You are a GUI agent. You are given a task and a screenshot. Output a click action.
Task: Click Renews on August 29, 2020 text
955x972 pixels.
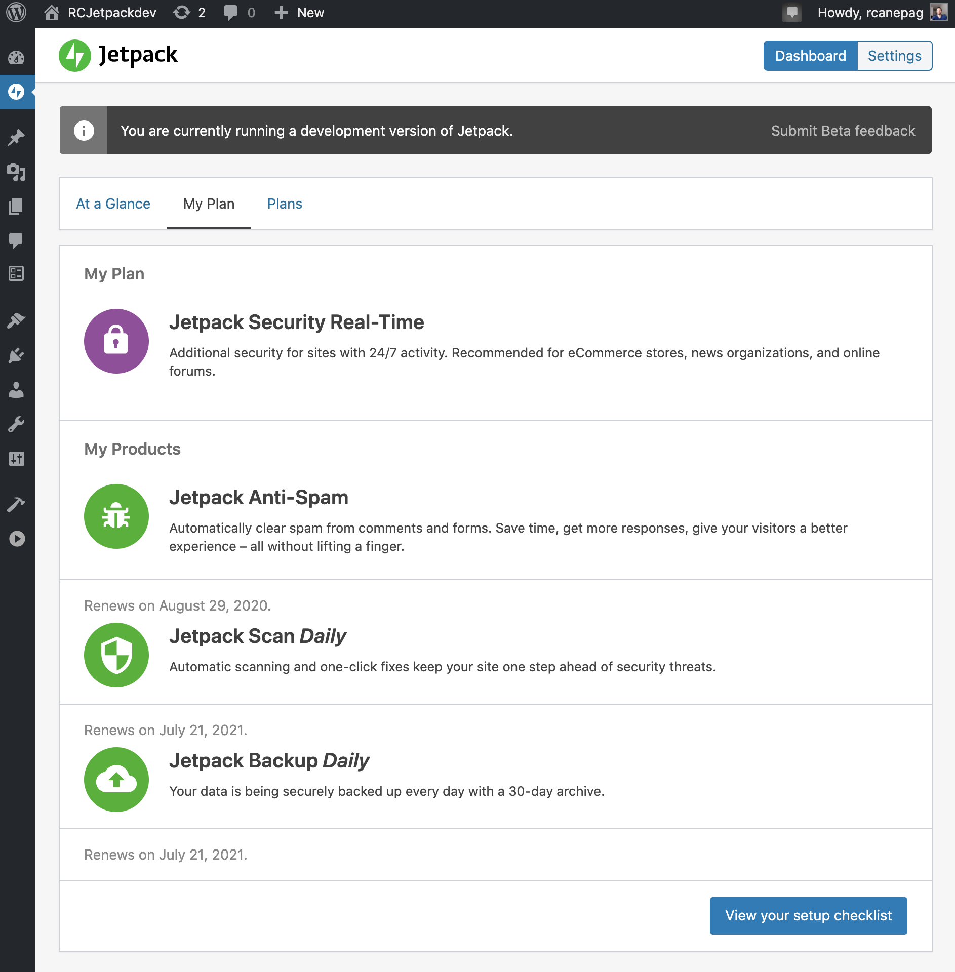coord(177,605)
